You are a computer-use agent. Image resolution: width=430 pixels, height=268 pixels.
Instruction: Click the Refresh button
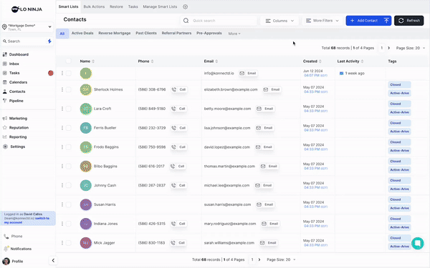(409, 21)
